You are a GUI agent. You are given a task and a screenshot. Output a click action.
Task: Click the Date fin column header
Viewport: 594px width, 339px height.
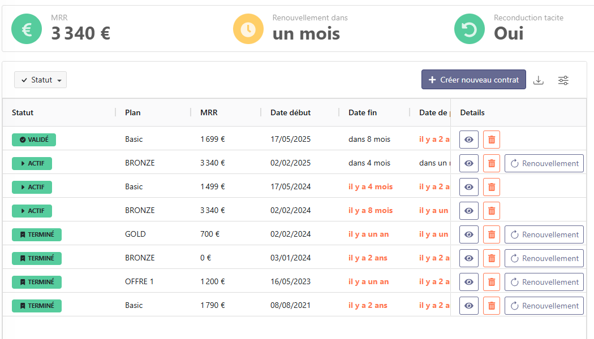tap(363, 112)
